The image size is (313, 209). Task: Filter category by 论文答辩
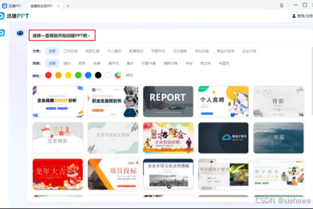[x=180, y=51]
